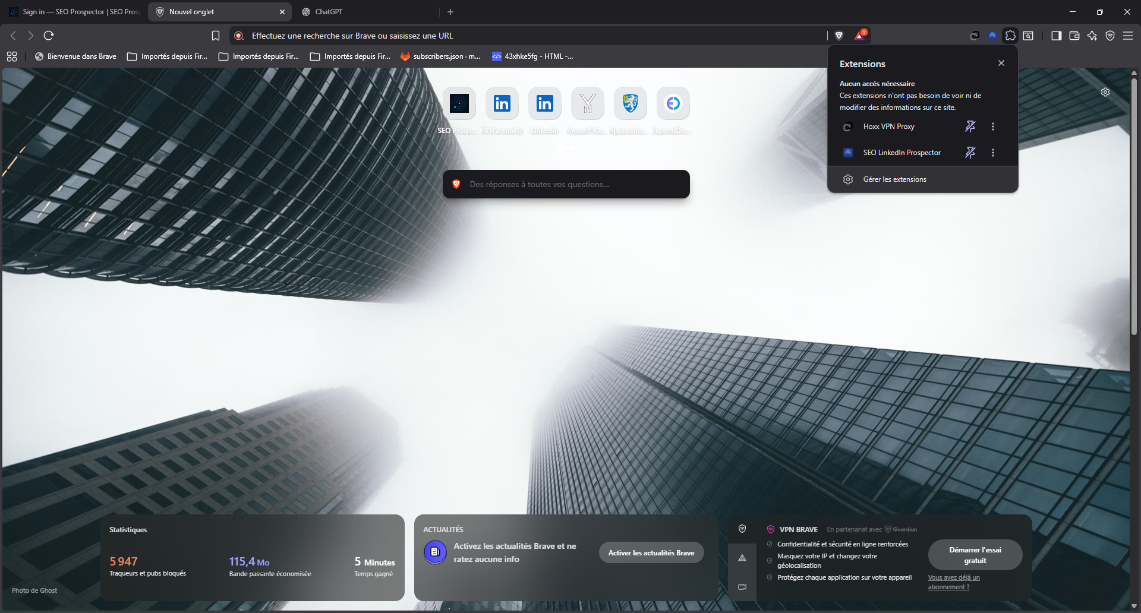
Task: Open the Brave hamburger main menu
Action: tap(1127, 36)
